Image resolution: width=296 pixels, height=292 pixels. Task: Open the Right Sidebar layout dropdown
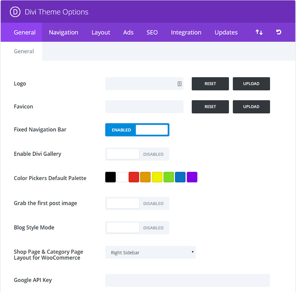point(150,252)
